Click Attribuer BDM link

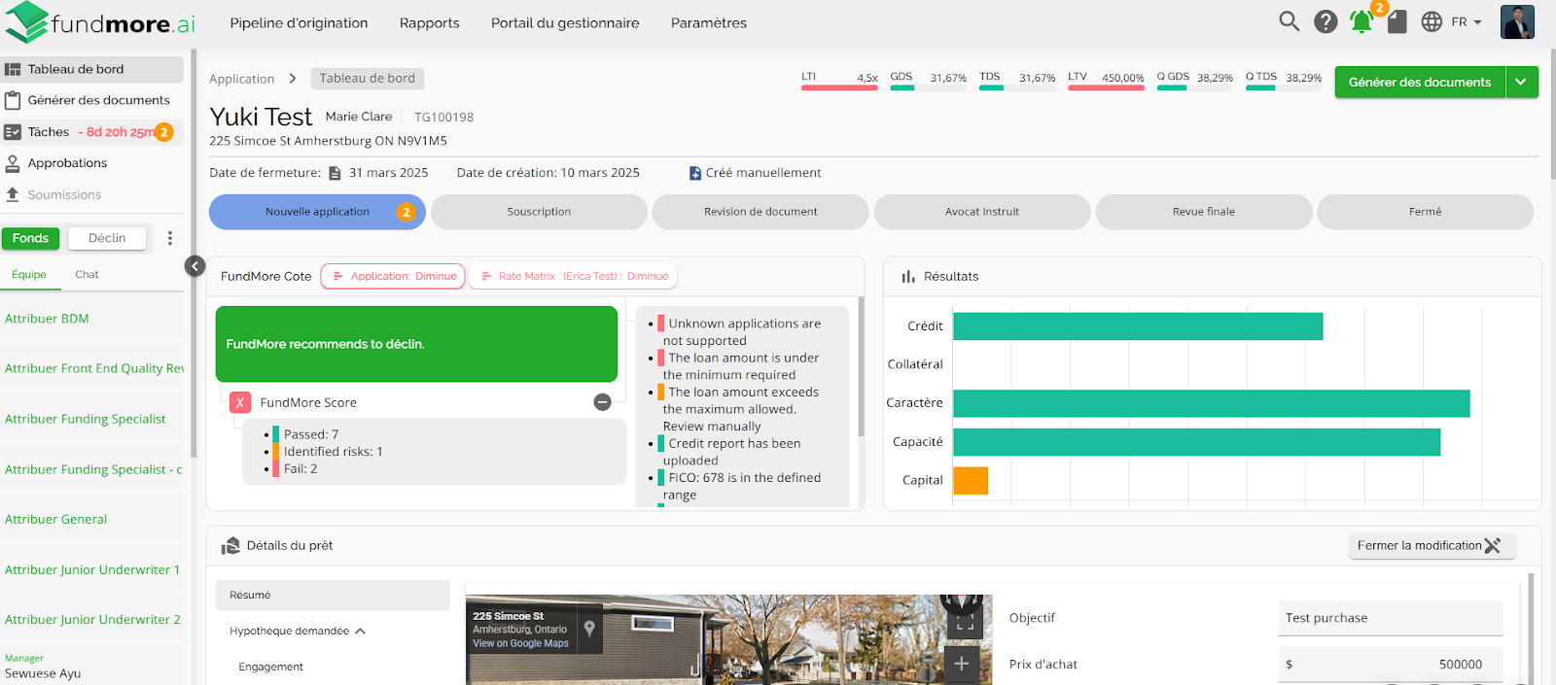coord(47,319)
